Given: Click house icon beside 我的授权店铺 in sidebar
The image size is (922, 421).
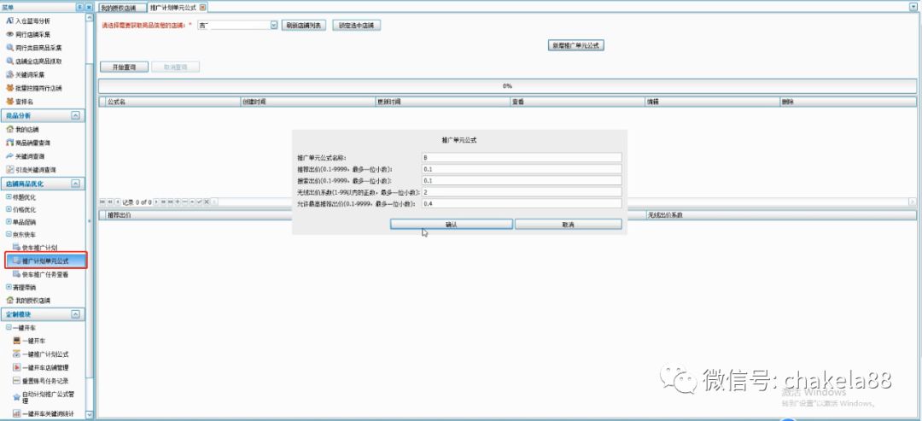Looking at the screenshot, I should pos(9,301).
